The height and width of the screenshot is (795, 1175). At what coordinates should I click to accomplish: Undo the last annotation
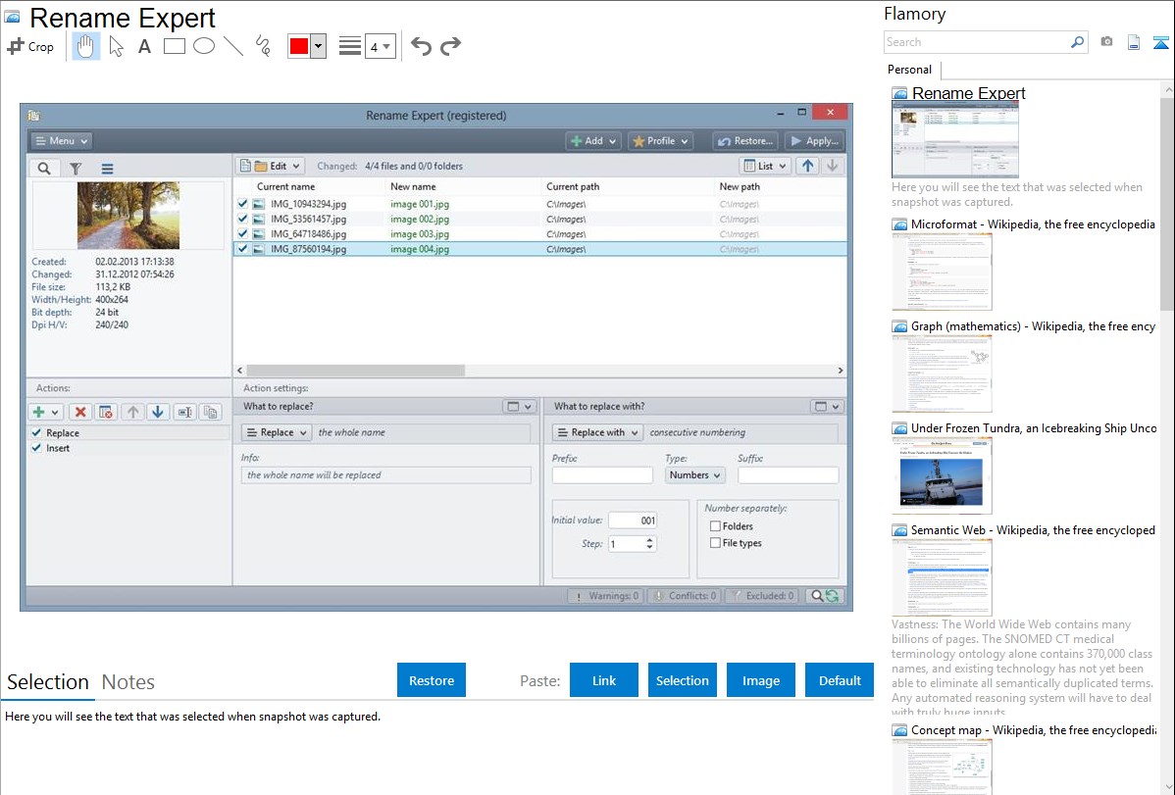(421, 46)
